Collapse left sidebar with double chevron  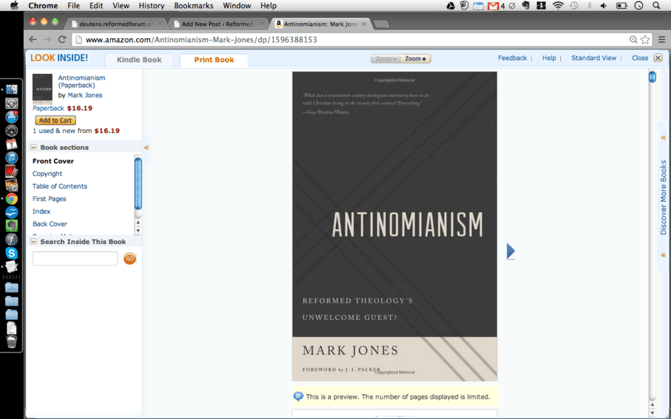(146, 147)
